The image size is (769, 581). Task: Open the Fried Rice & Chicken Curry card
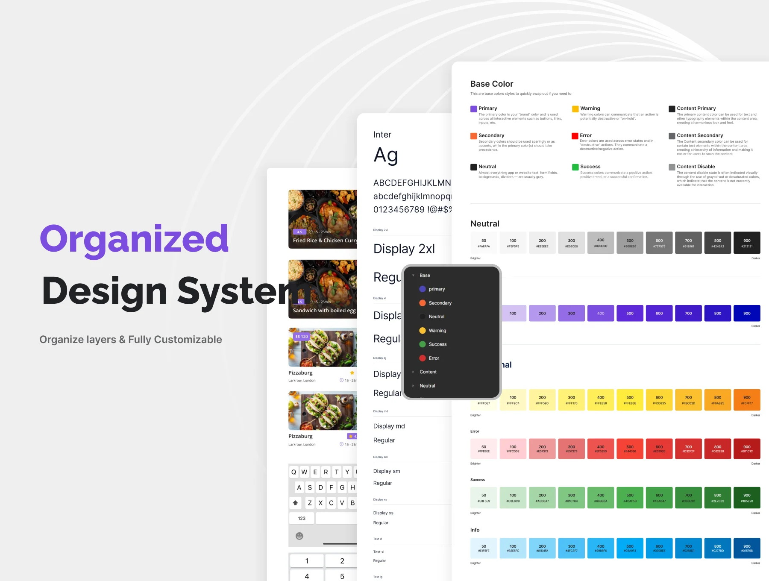(323, 219)
